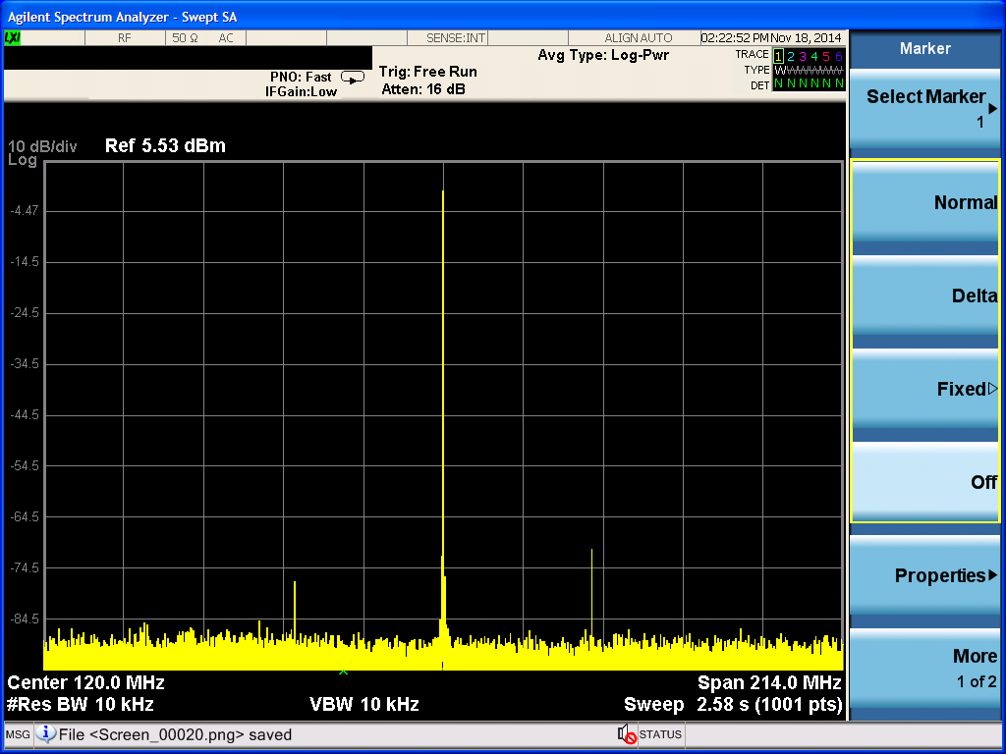Select trace number 2 indicator

(791, 56)
